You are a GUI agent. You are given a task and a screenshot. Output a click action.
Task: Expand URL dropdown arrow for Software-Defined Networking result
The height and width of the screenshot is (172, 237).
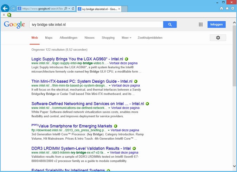(x=109, y=108)
